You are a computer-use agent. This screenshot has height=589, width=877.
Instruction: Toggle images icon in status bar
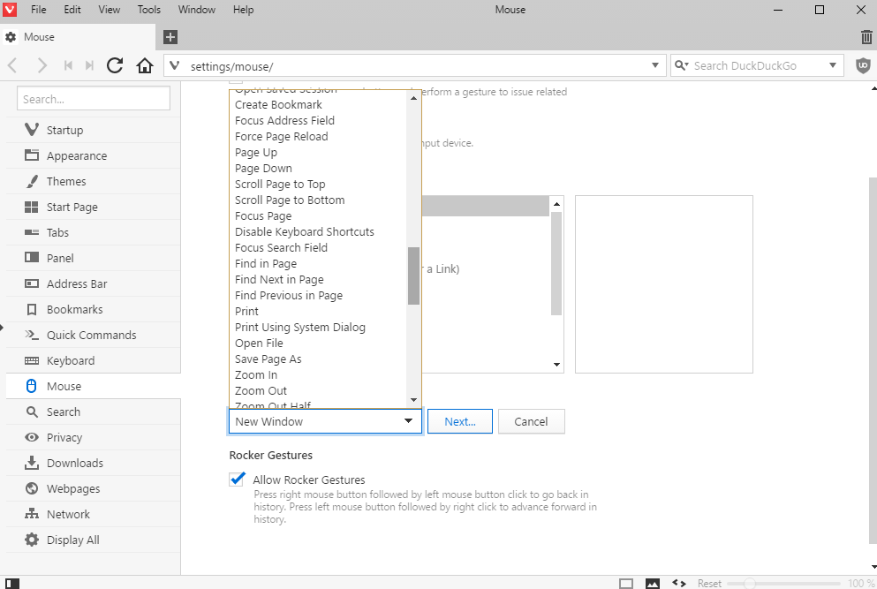point(652,584)
